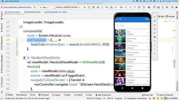Viewport: 179px width, 100px height.
Task: Click Git Commit green checkmark
Action: pyautogui.click(x=130, y=7)
